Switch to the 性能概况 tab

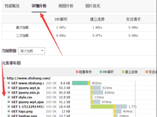12,6
